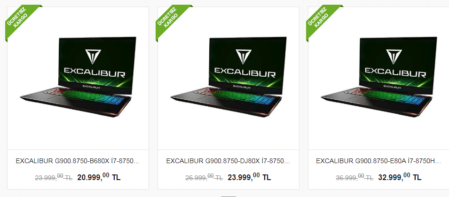The height and width of the screenshot is (197, 449).
Task: Click the Excalibur emblem on DJ80X laptop screen
Action: [244, 57]
